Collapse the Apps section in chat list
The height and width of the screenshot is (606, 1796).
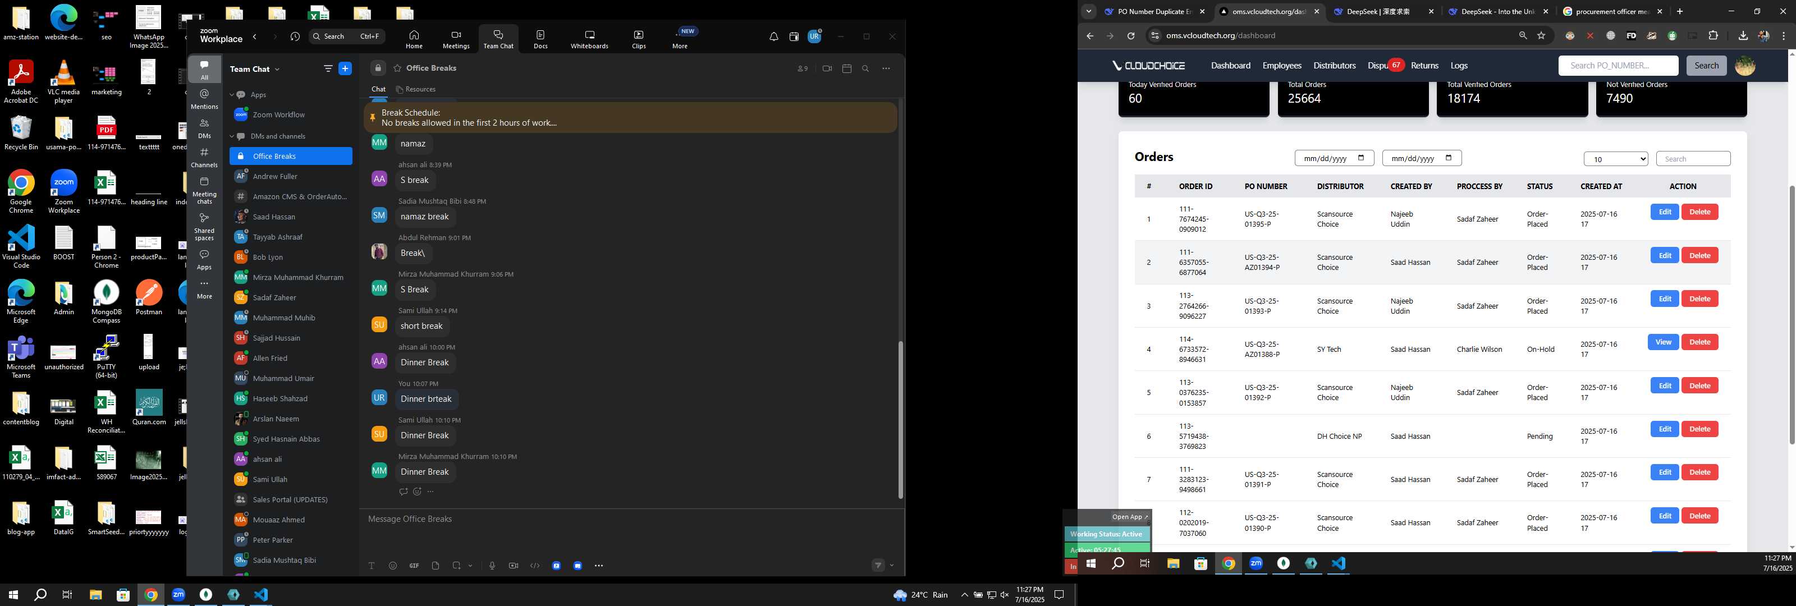pyautogui.click(x=231, y=95)
